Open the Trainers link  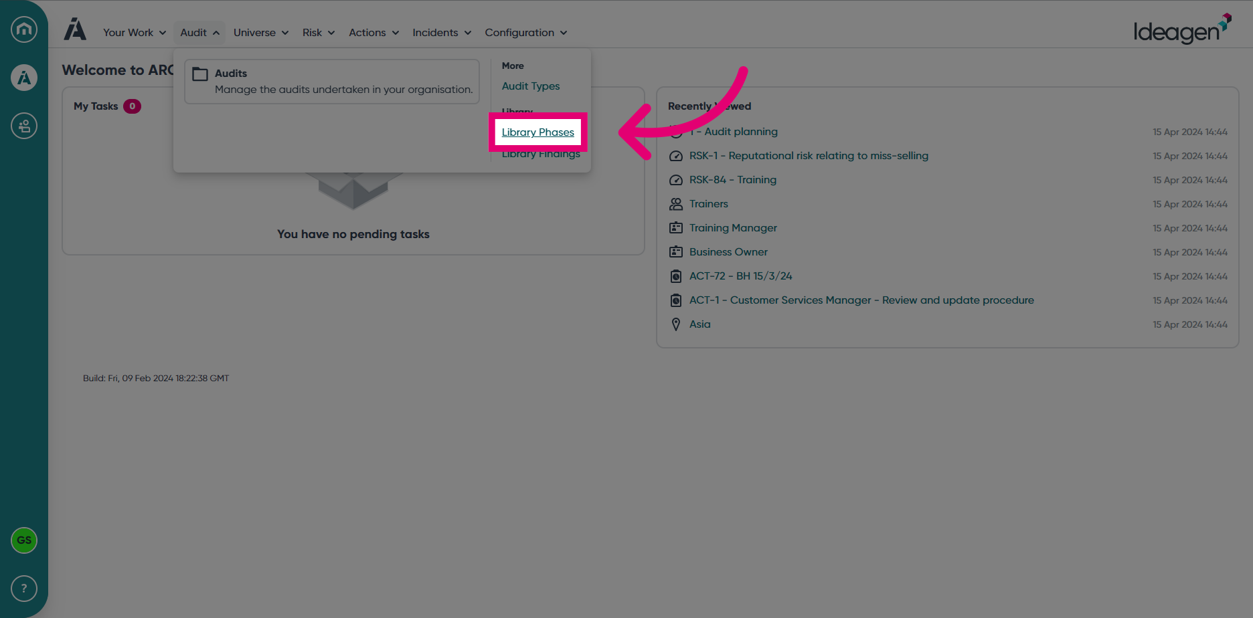[x=709, y=204]
